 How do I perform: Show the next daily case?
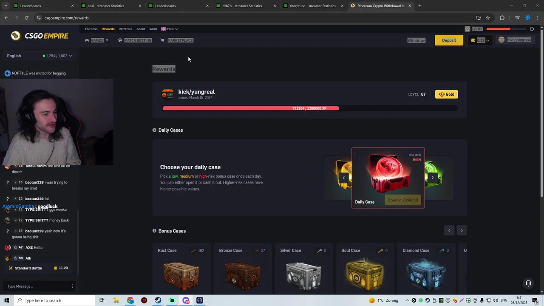(433, 178)
